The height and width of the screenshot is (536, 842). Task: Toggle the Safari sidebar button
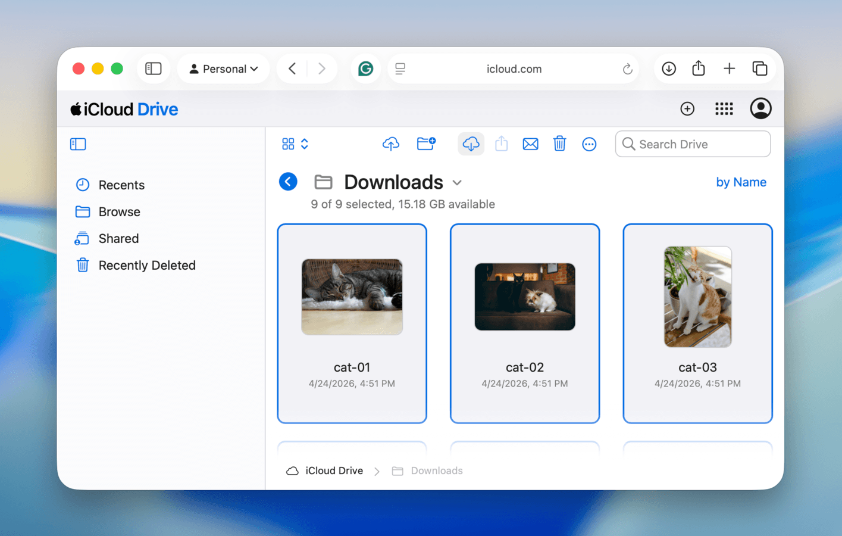pyautogui.click(x=154, y=68)
